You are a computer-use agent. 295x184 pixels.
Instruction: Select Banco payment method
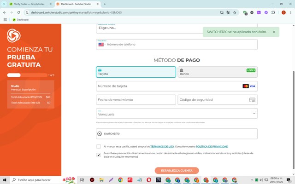pyautogui.click(x=218, y=72)
